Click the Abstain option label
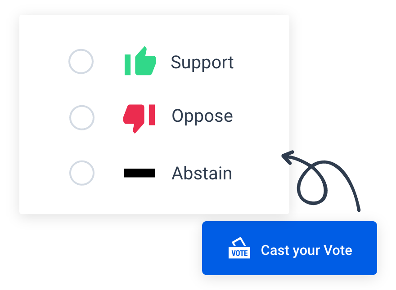 [x=202, y=173]
